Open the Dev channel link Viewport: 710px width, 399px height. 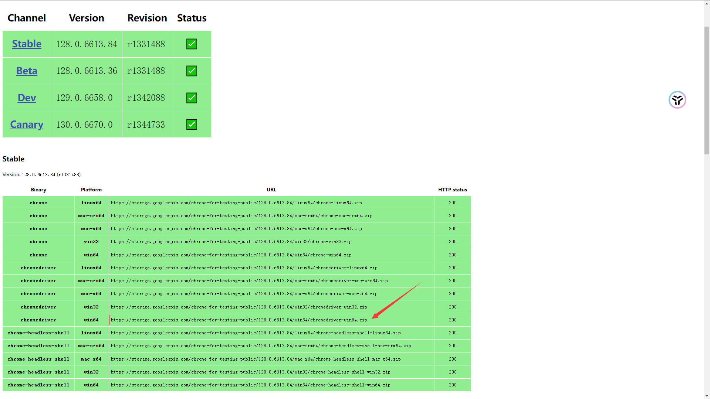27,98
